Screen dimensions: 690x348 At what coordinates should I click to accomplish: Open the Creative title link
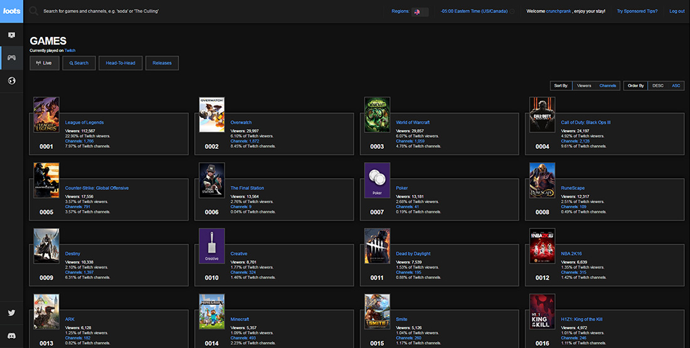click(239, 253)
